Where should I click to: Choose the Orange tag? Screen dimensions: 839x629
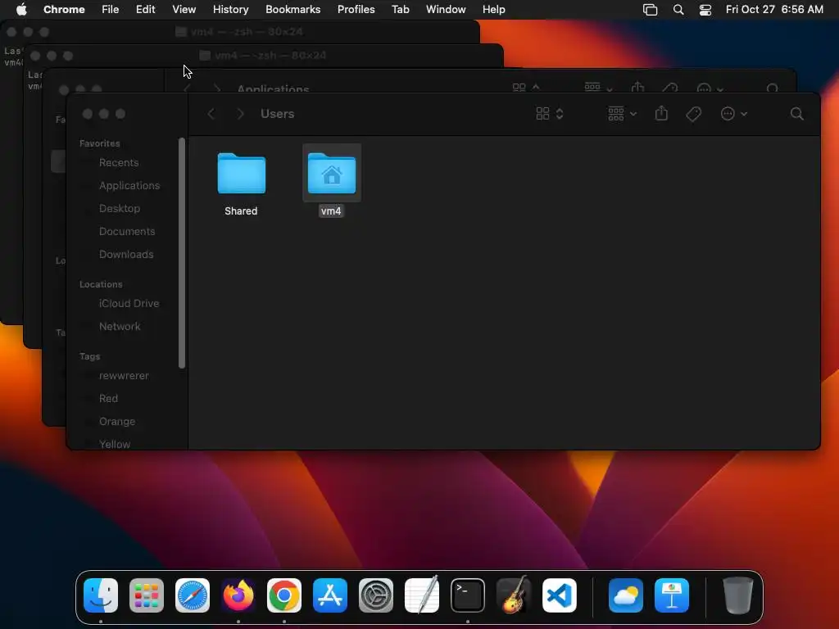[116, 422]
